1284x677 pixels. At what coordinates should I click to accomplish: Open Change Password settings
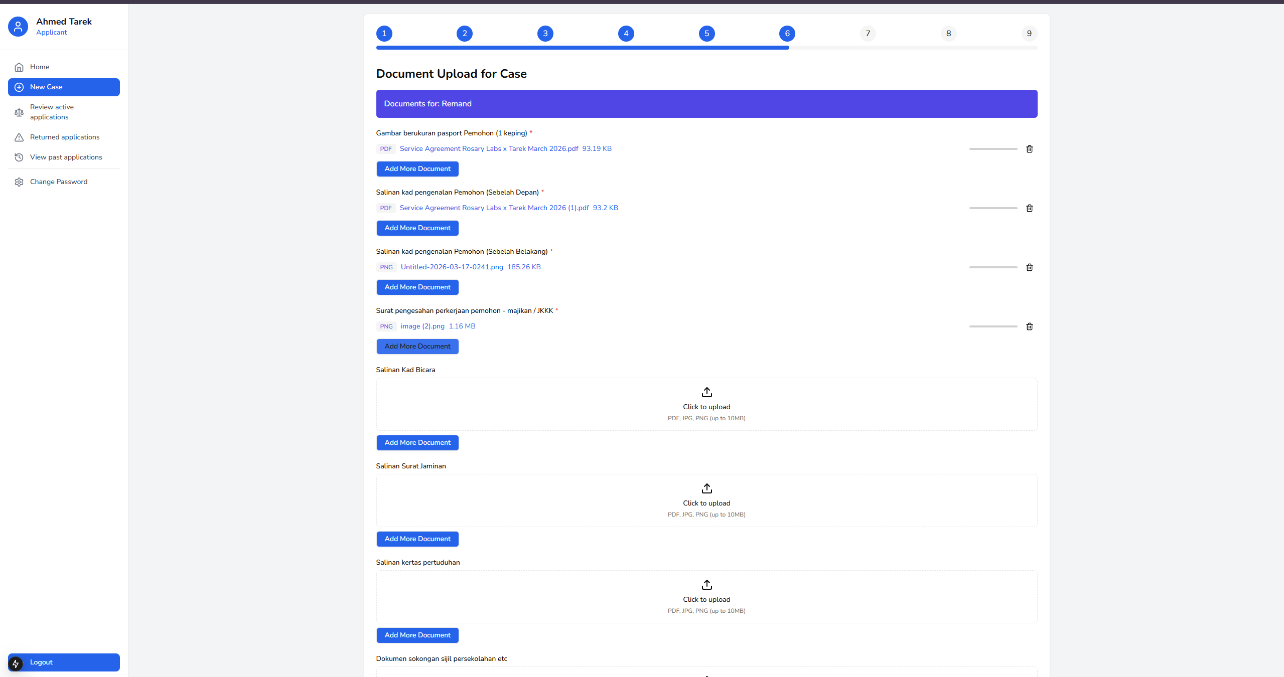[x=58, y=182]
